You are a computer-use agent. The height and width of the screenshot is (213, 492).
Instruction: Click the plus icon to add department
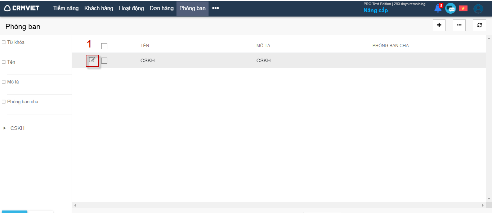point(439,25)
